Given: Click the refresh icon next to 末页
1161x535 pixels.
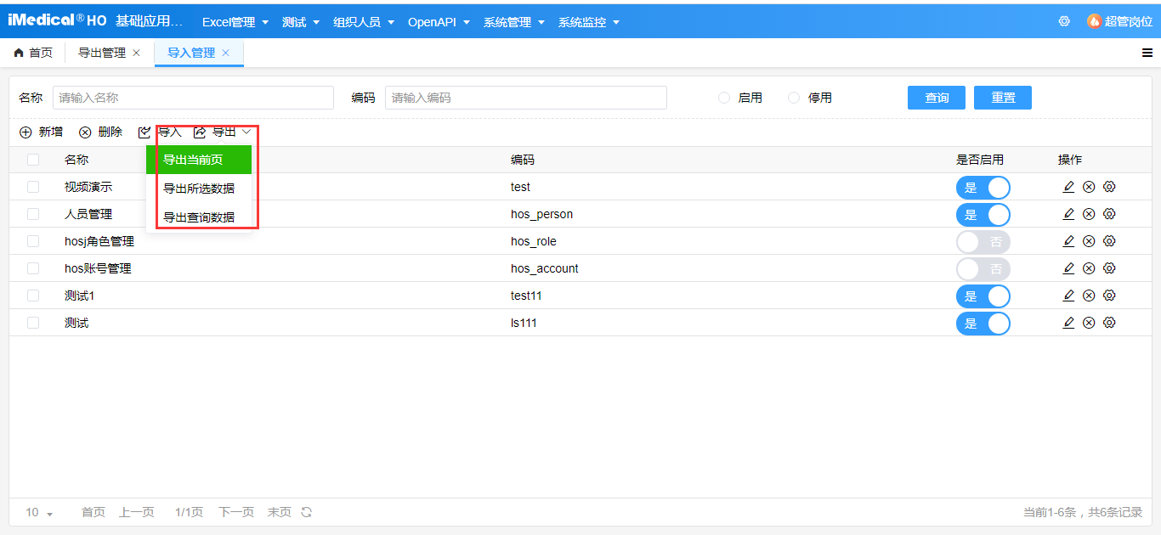Looking at the screenshot, I should point(305,512).
